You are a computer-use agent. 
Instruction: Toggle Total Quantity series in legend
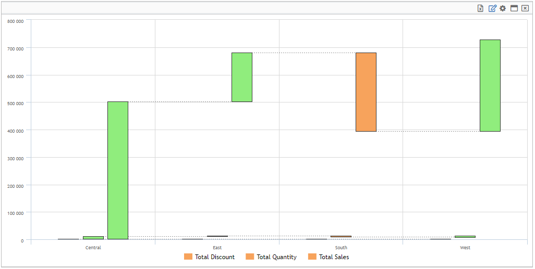pos(276,257)
